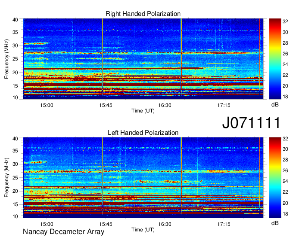Click the 22 label on bottom colorbar

click(285, 192)
